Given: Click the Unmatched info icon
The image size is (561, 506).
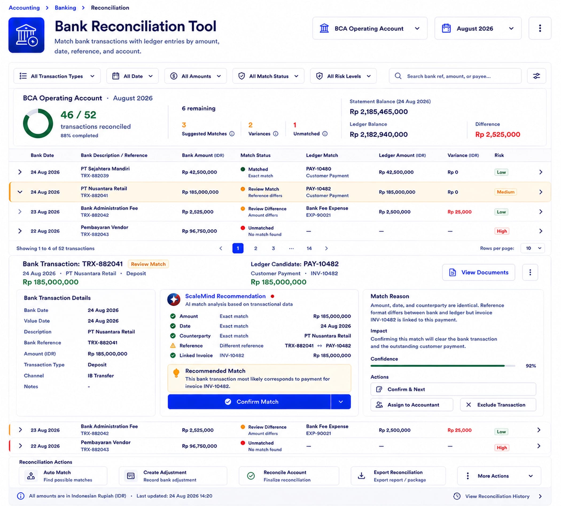Looking at the screenshot, I should click(x=325, y=134).
